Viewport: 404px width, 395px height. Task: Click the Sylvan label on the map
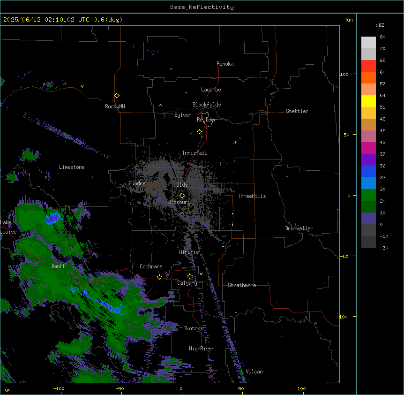[183, 115]
